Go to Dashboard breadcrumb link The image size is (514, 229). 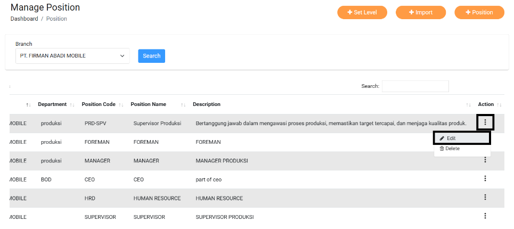click(25, 19)
